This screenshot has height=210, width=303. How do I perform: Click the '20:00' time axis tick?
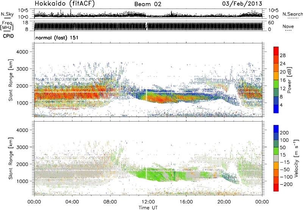(224, 202)
